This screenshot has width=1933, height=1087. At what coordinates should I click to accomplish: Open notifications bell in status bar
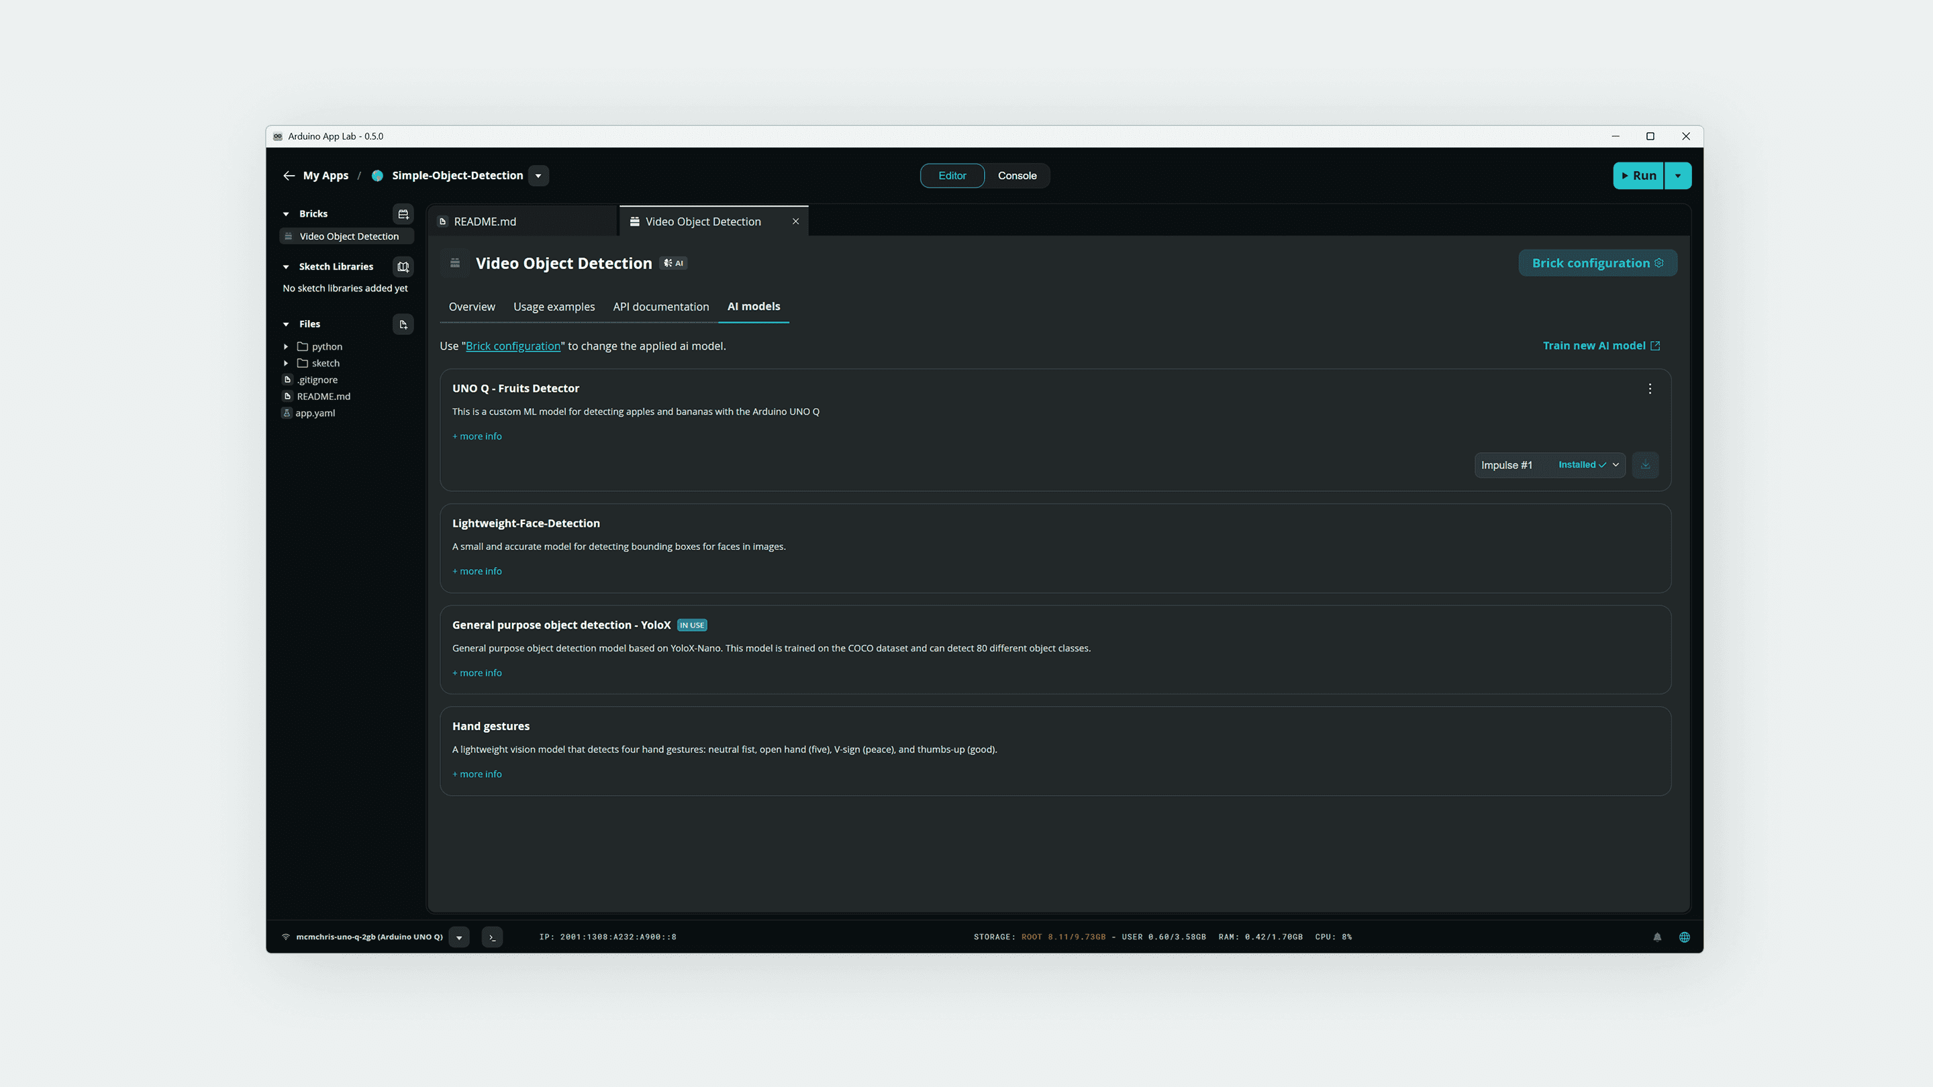(x=1657, y=937)
